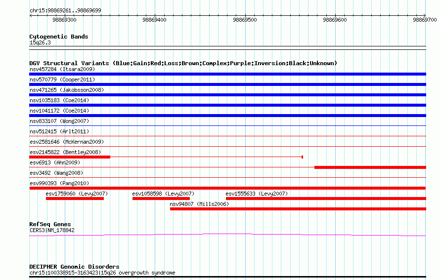The height and width of the screenshot is (280, 440).
Task: Select the esv990393 (Pang2010) label
Action: (x=59, y=183)
